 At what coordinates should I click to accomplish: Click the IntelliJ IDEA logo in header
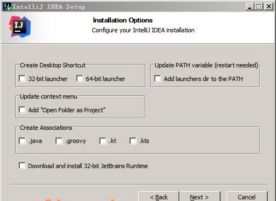(20, 27)
